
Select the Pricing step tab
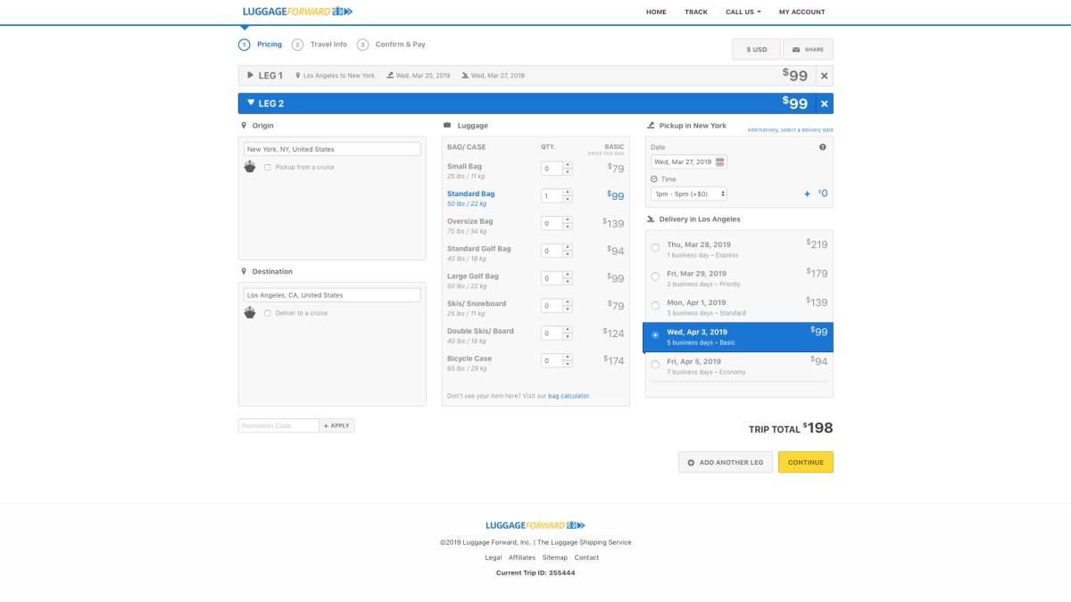[260, 45]
